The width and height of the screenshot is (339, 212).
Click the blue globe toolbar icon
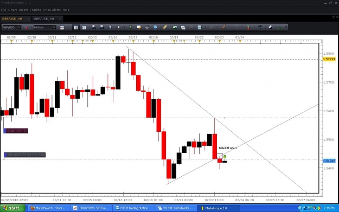155,27
